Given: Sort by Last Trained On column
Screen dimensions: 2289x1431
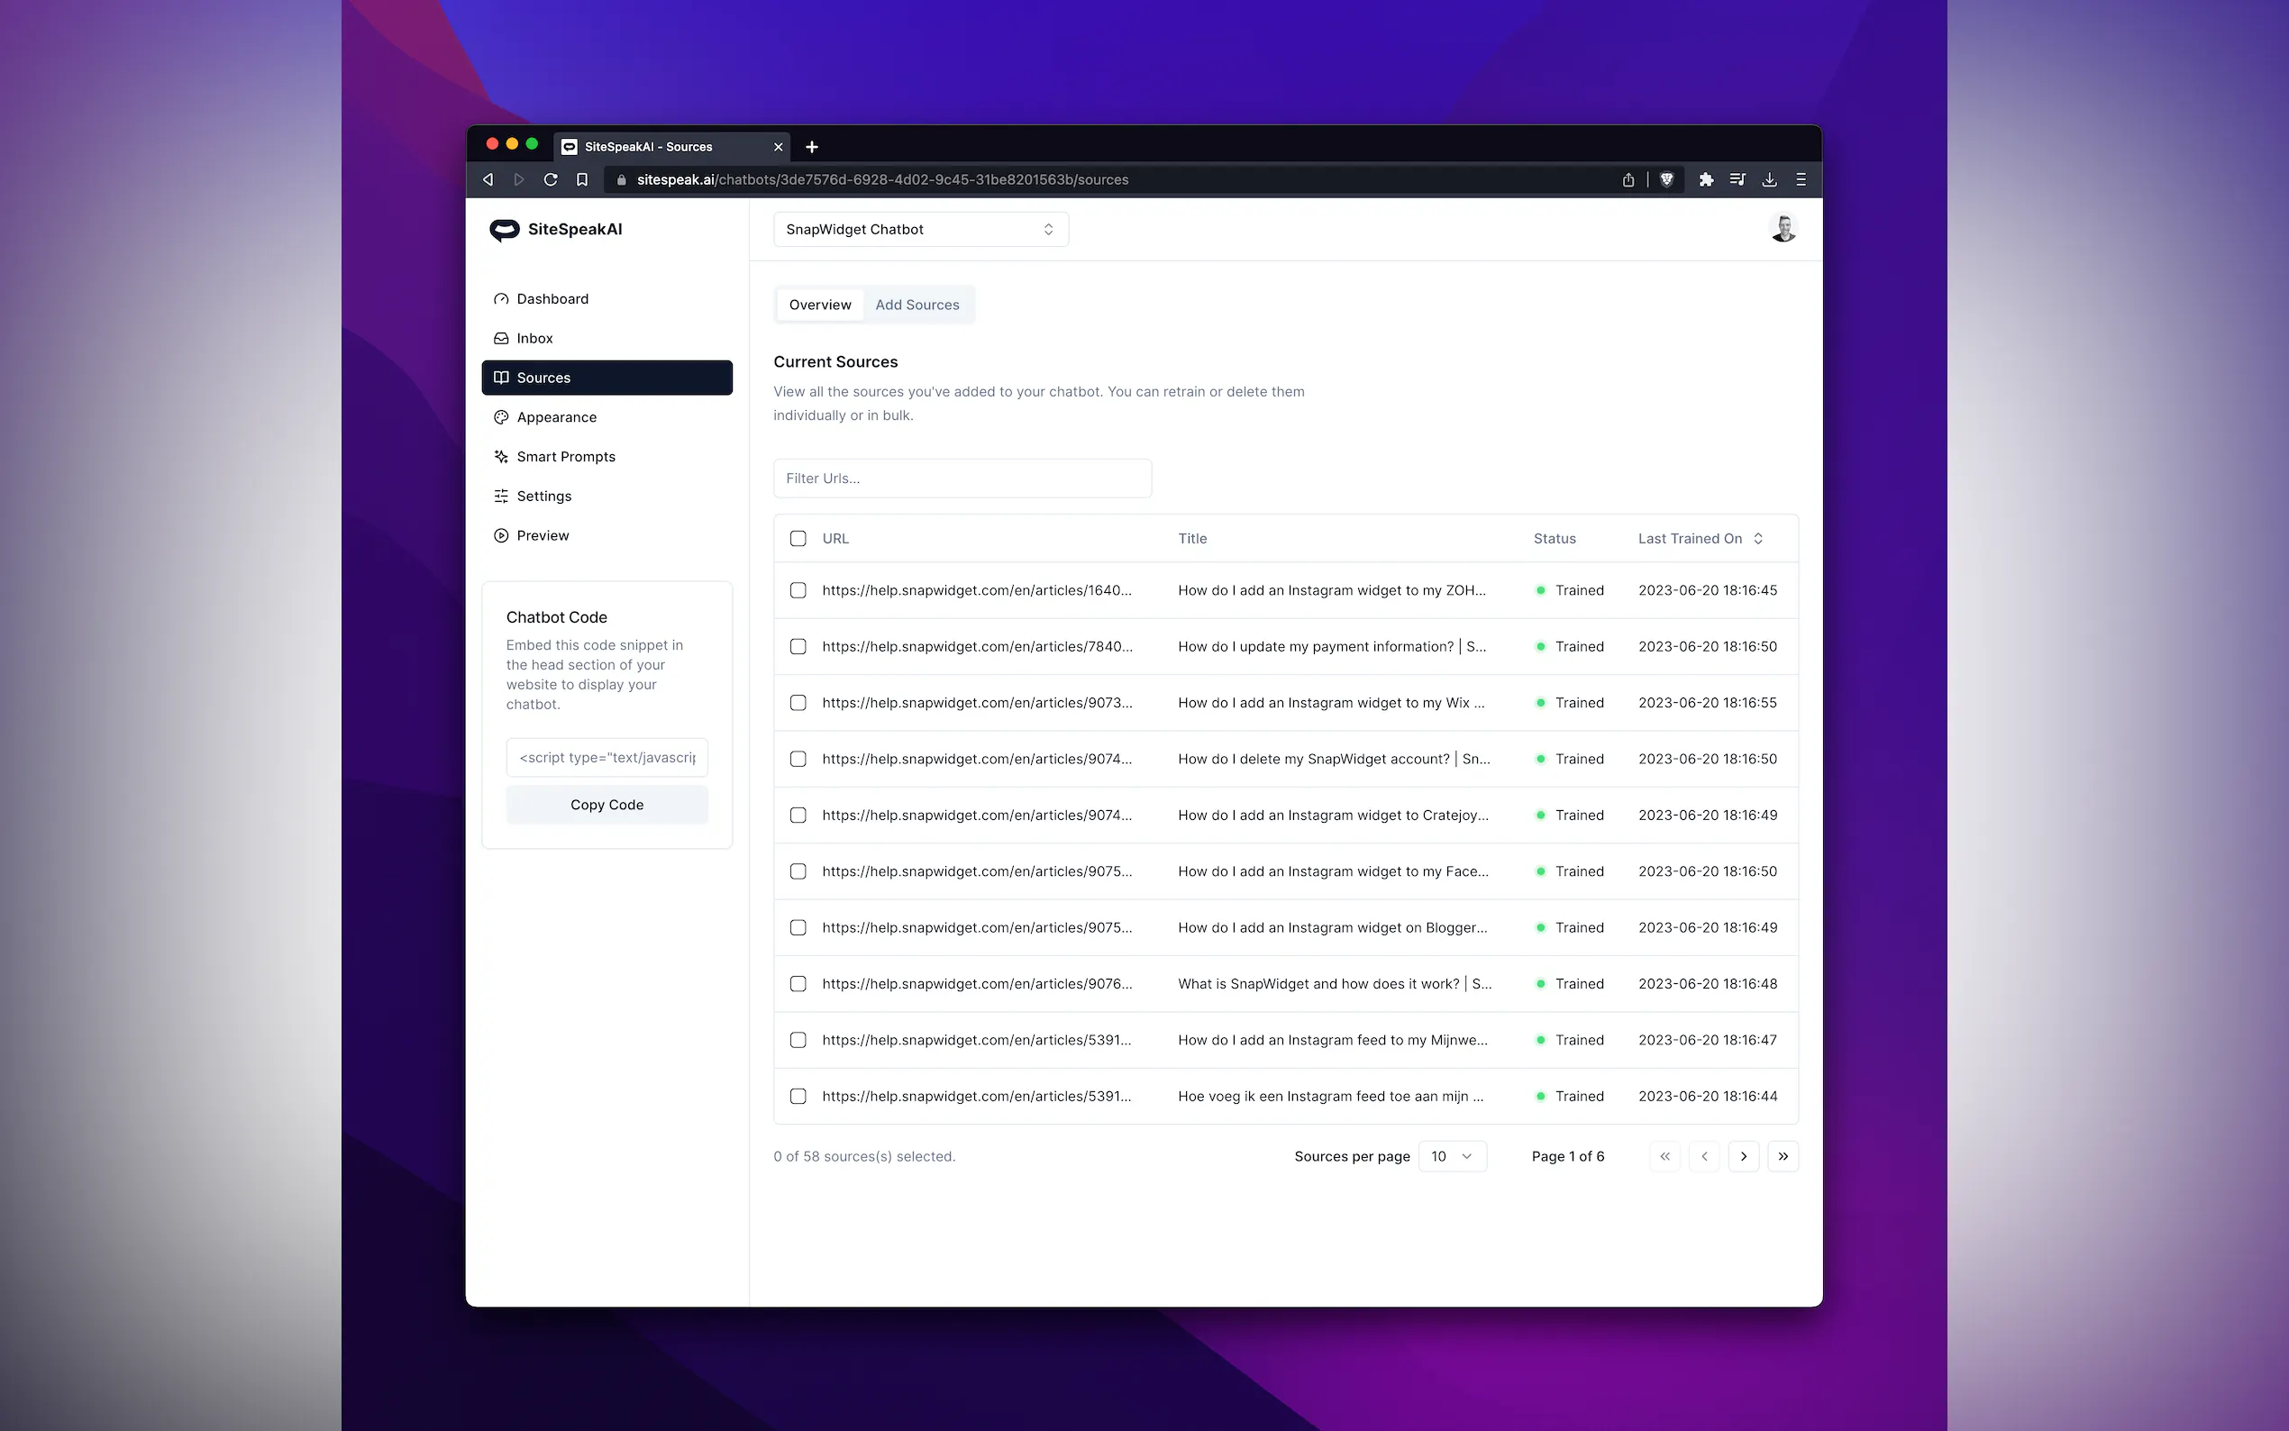Looking at the screenshot, I should [1701, 539].
